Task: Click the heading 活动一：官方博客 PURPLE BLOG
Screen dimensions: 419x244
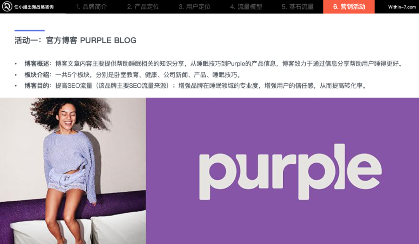Action: tap(75, 40)
